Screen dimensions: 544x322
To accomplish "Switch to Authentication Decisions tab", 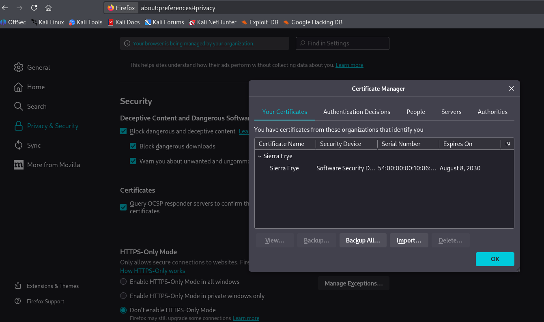I will point(357,112).
